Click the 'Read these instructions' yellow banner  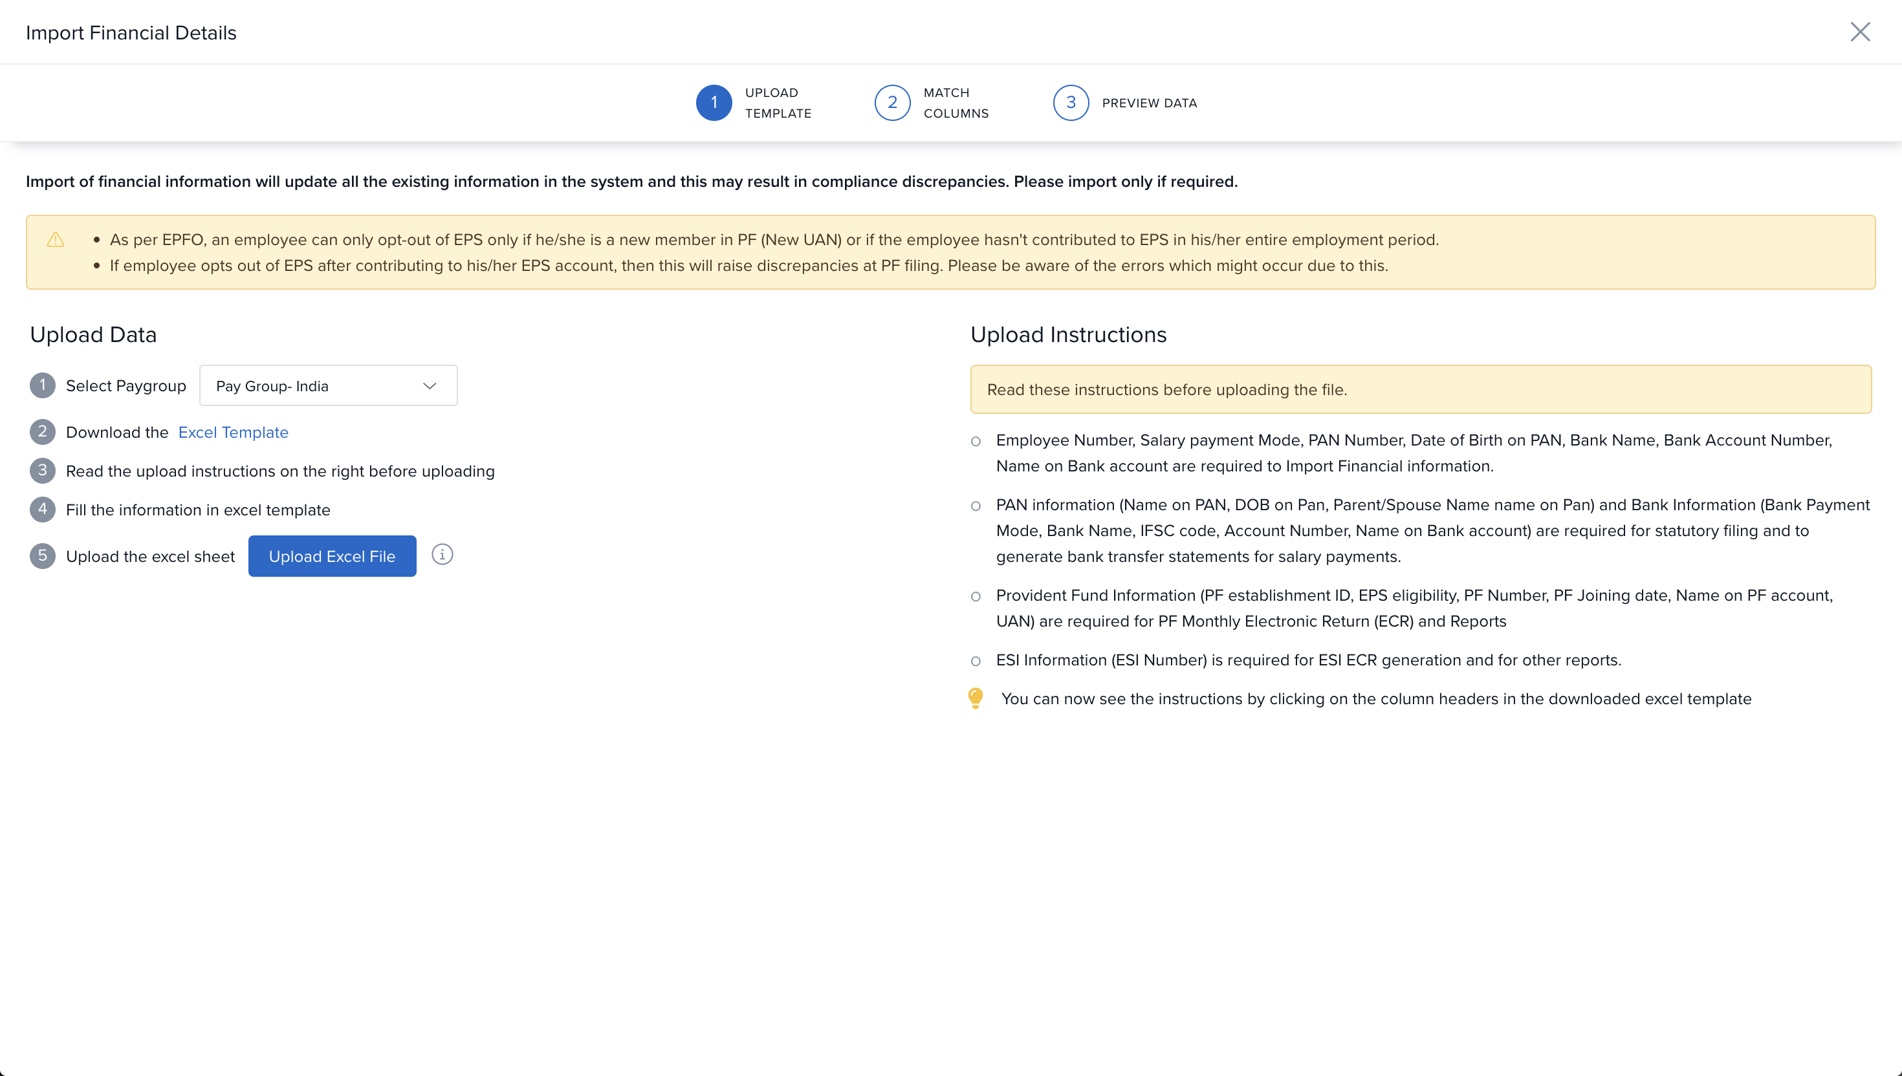(1420, 389)
